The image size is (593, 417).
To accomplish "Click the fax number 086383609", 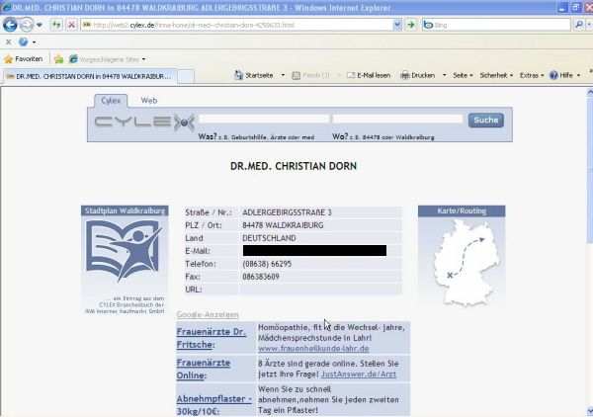I will click(x=261, y=277).
